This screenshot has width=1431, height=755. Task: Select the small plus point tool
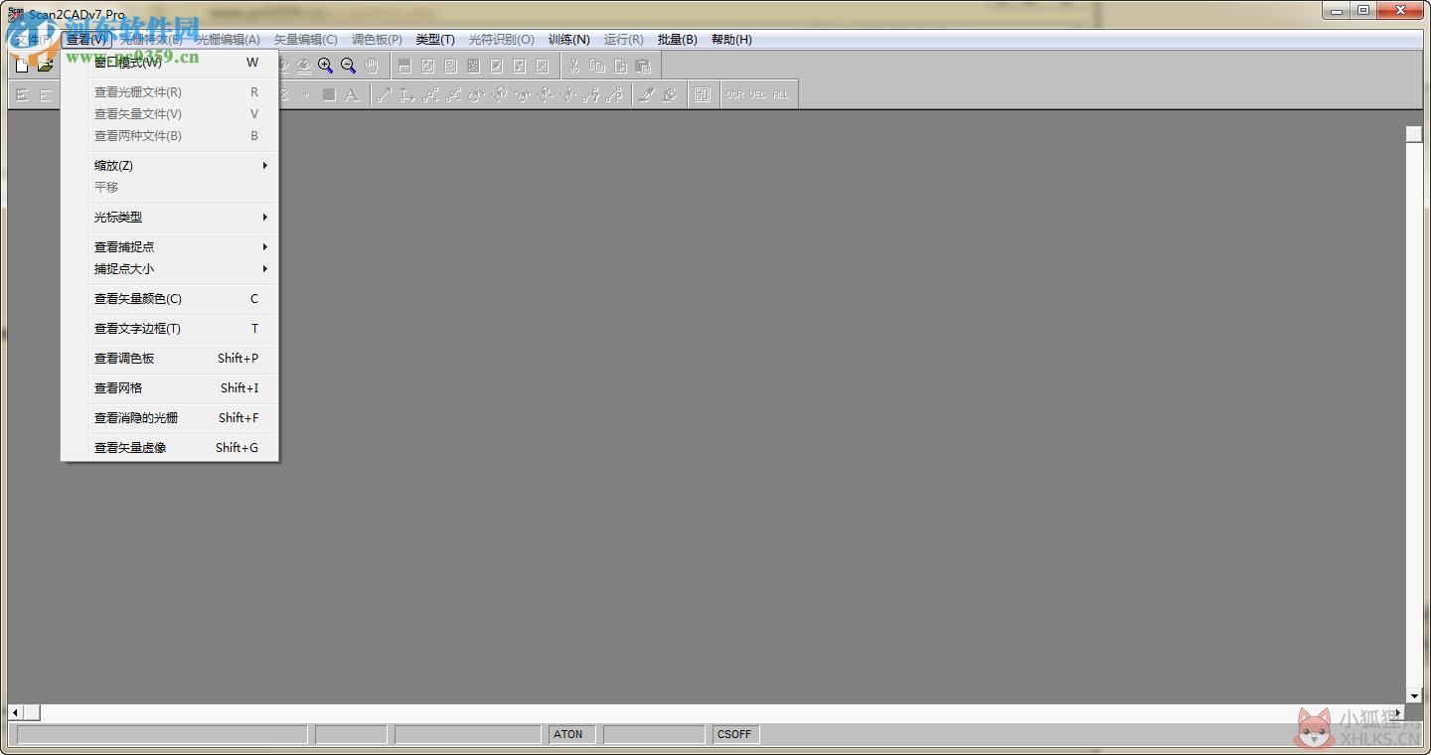(x=306, y=95)
